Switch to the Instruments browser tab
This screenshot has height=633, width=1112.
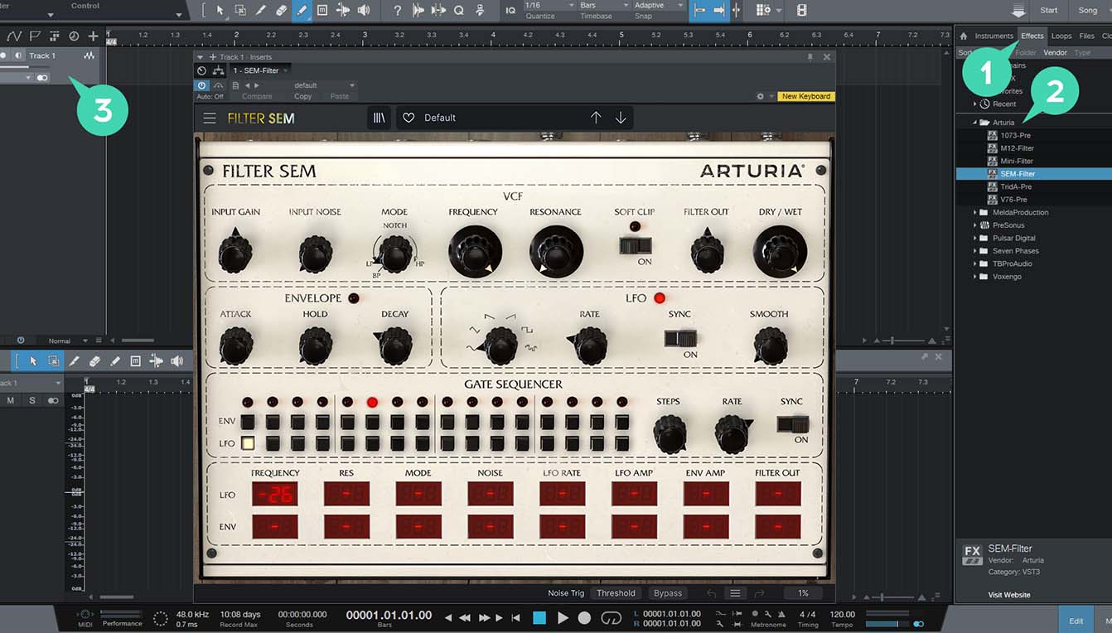point(994,36)
